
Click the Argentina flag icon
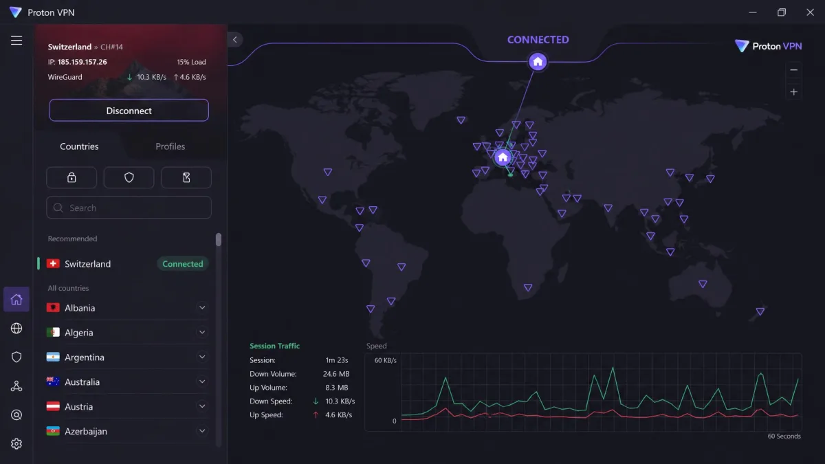pyautogui.click(x=53, y=357)
